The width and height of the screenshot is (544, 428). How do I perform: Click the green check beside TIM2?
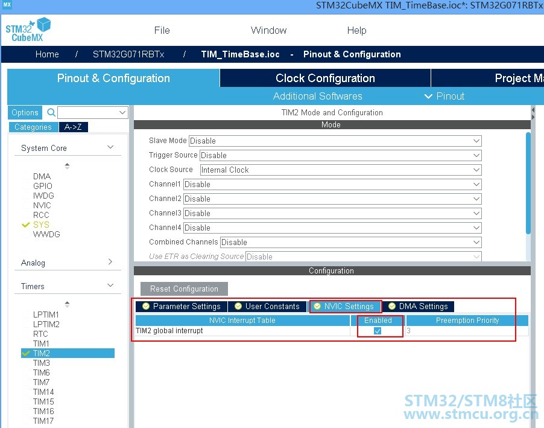point(26,353)
